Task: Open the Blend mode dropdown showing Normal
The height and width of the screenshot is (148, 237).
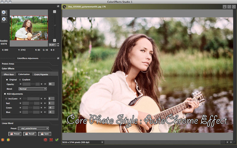Action: point(33,89)
